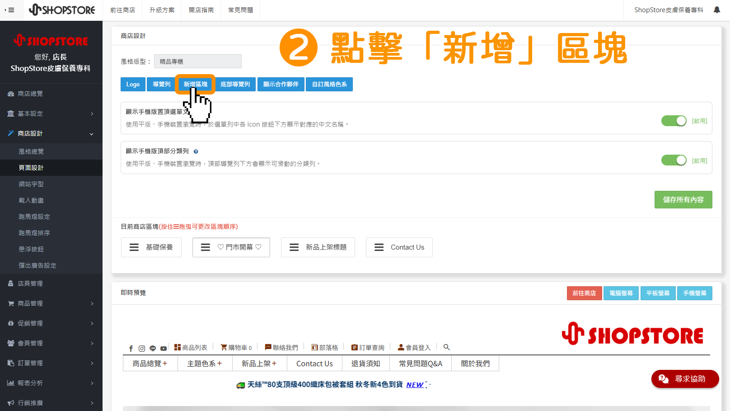Image resolution: width=730 pixels, height=411 pixels.
Task: Expand 訂單管理 in the sidebar
Action: coord(51,363)
